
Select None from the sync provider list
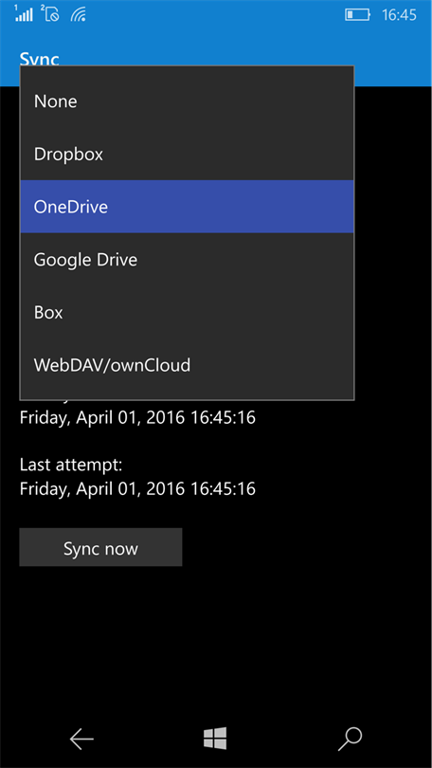pos(187,101)
